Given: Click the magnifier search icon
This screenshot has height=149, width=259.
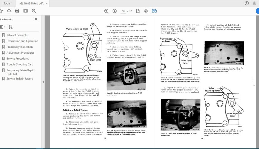Looking at the screenshot, I should click(x=34, y=11).
